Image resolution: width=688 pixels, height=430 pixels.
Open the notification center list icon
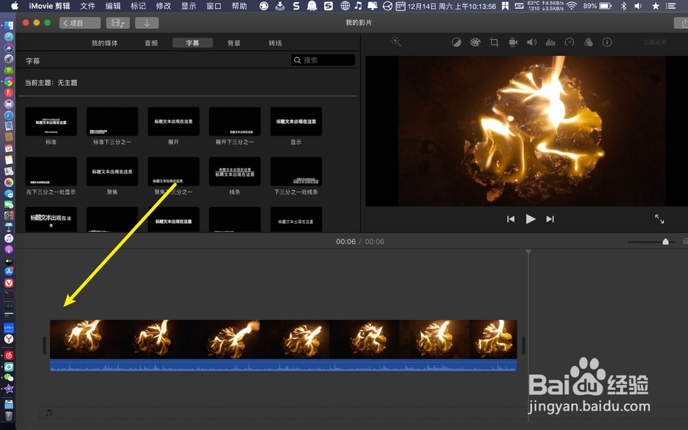[670, 6]
